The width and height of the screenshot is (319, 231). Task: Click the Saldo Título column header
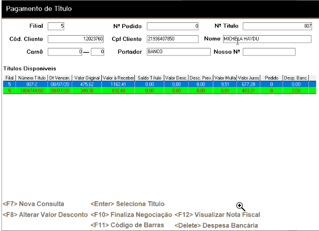[149, 78]
